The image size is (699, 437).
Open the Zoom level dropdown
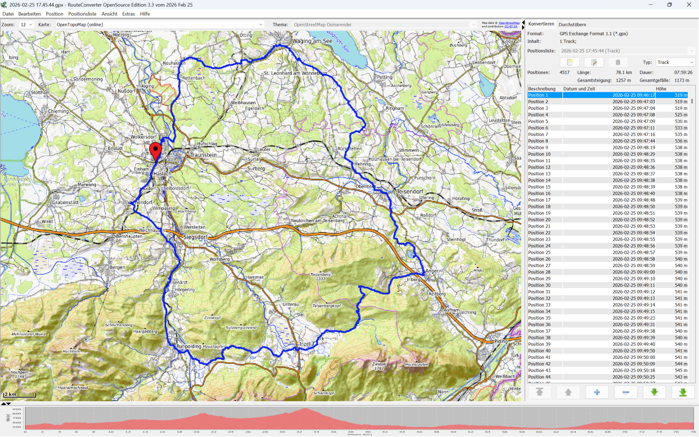click(x=26, y=25)
